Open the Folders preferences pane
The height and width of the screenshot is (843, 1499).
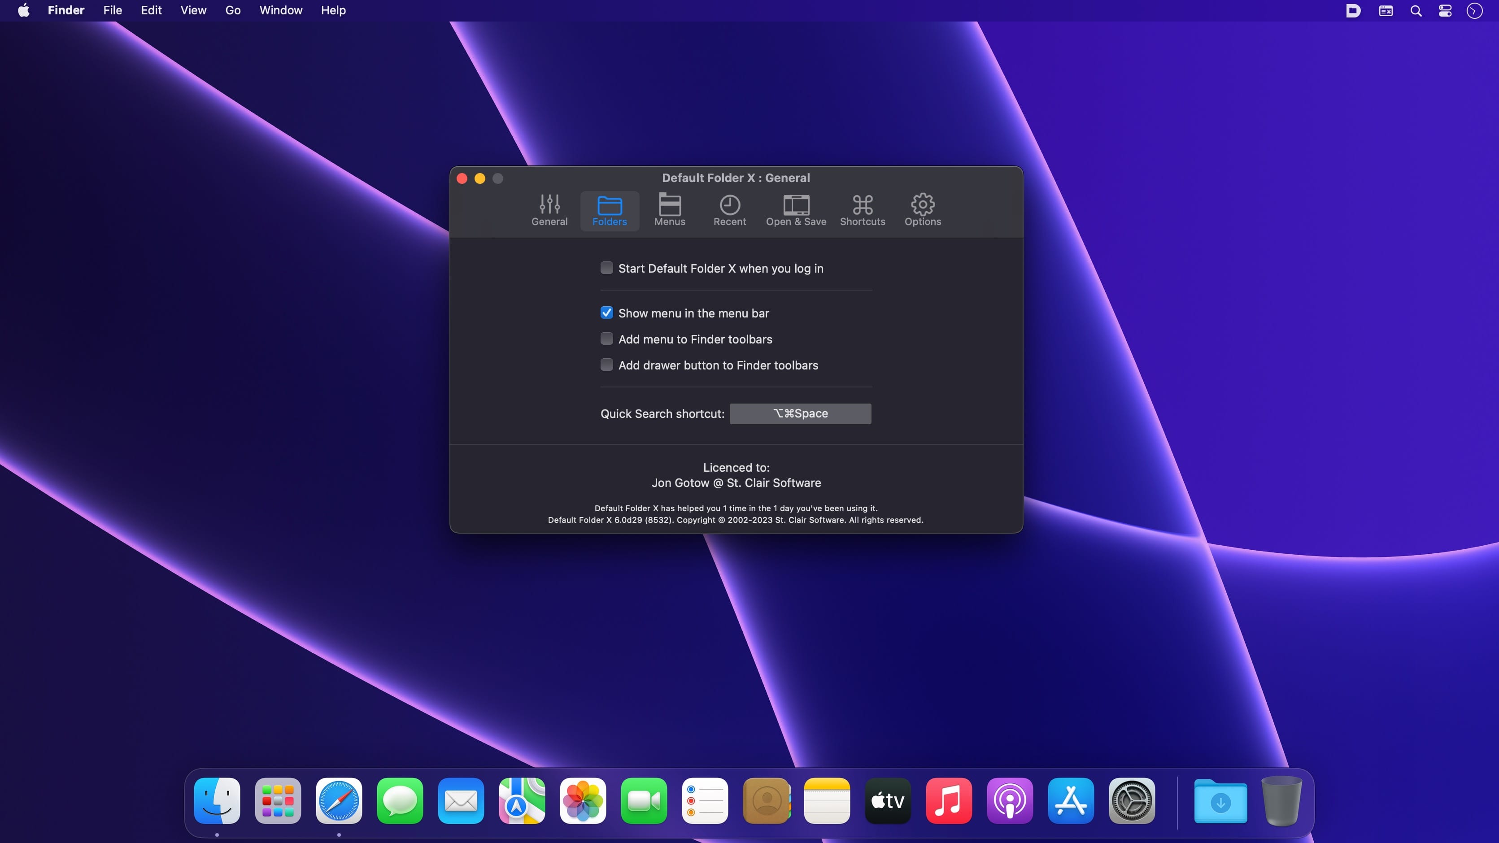tap(609, 210)
